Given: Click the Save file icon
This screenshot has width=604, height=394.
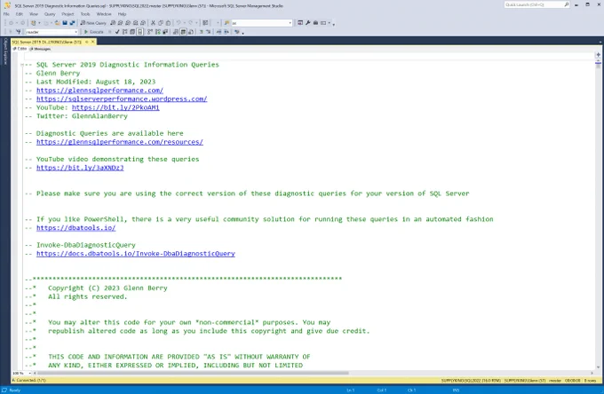Looking at the screenshot, I should (65, 23).
